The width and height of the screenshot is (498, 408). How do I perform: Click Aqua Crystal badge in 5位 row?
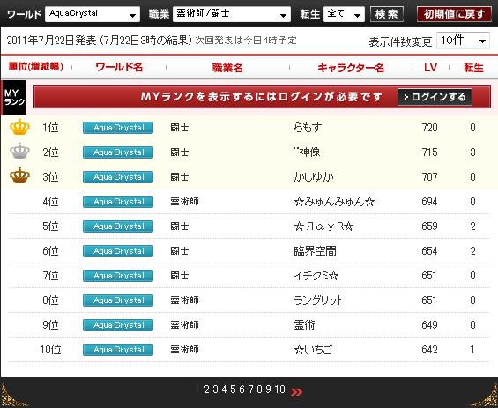(x=118, y=226)
